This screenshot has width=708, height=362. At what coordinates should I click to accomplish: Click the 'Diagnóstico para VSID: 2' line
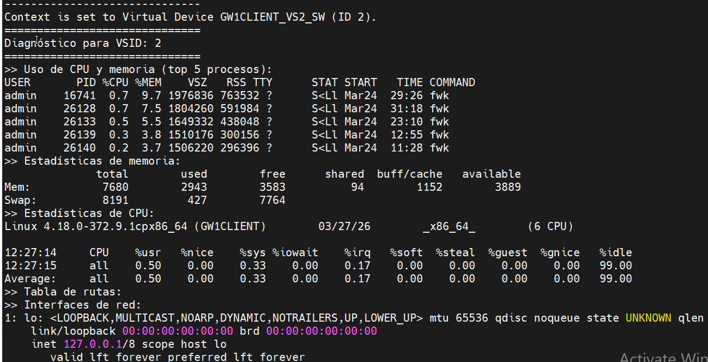click(83, 43)
